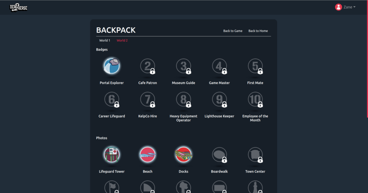Go Back to Home
The image size is (368, 193).
click(x=258, y=31)
